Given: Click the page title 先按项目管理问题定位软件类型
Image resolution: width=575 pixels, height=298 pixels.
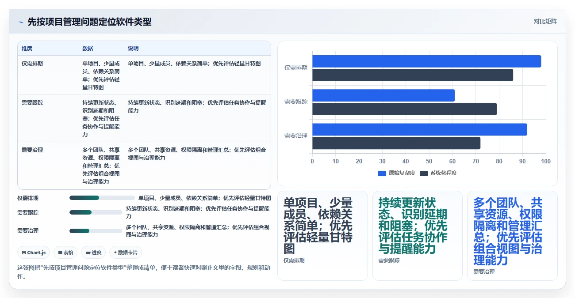Looking at the screenshot, I should (x=89, y=22).
